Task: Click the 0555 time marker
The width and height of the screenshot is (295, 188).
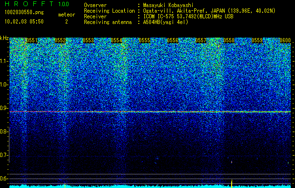Action: coord(144,40)
